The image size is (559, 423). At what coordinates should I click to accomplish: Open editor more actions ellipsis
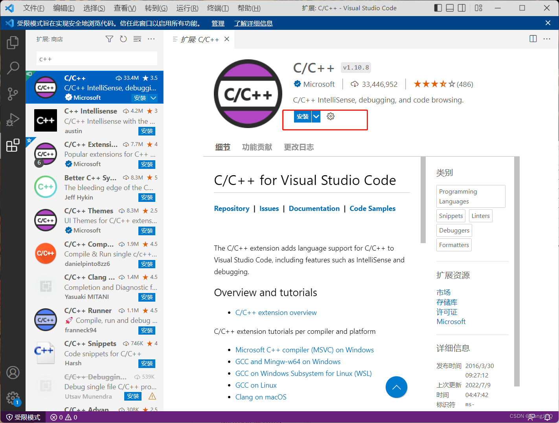click(x=547, y=39)
